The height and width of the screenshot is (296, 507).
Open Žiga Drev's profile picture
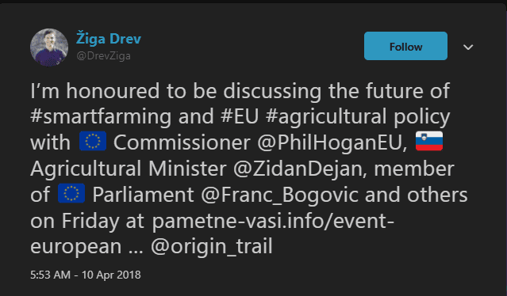click(x=49, y=47)
